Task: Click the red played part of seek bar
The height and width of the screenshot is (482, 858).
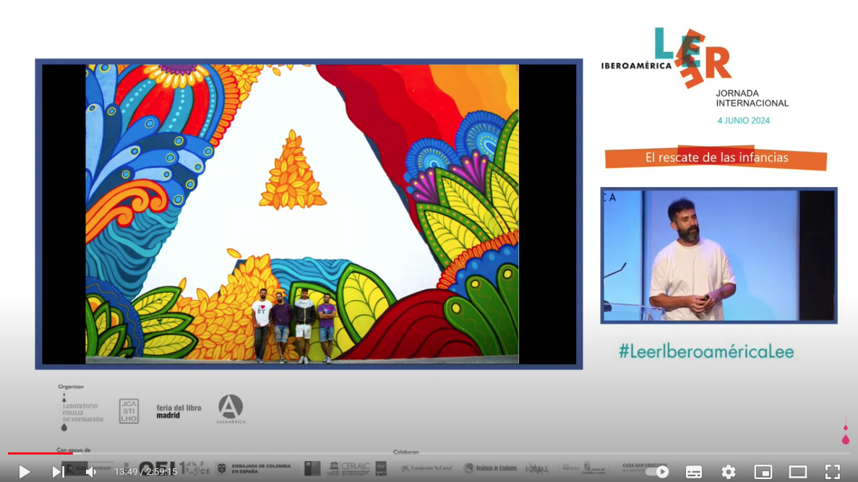Action: pyautogui.click(x=36, y=453)
